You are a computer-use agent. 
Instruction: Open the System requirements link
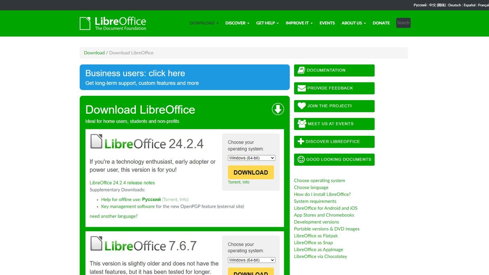pos(315,201)
